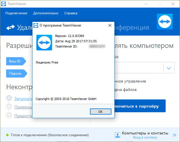Viewport: 180px width, 142px height.
Task: Switch to the Конференция tab
Action: point(132,27)
